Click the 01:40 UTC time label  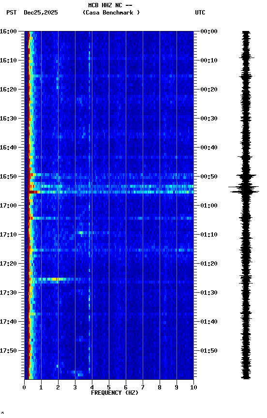209,322
